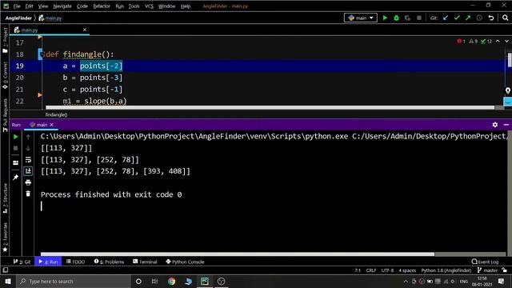
Task: Rerun main in Run panel
Action: (x=15, y=137)
